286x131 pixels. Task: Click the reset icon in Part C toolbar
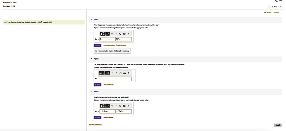[120, 106]
